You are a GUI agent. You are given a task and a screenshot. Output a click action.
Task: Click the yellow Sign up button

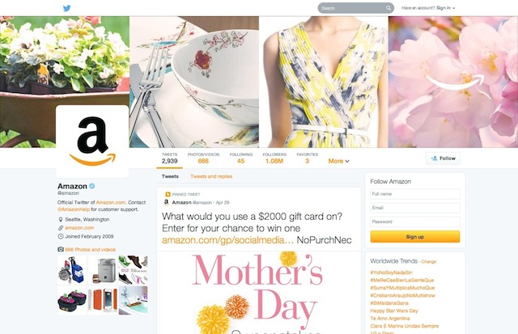pyautogui.click(x=415, y=237)
